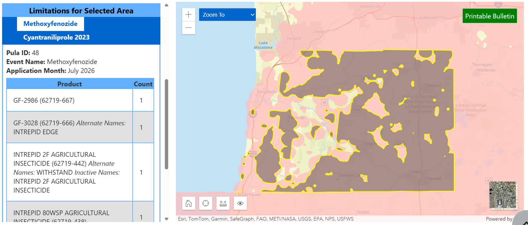The height and width of the screenshot is (225, 528).
Task: Click Application Month: July 2026 text
Action: click(50, 71)
